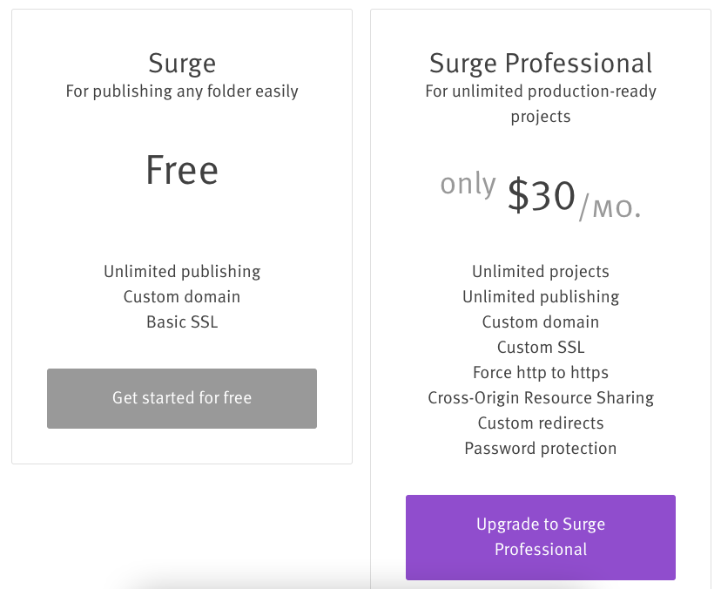Select the Unlimited publishing feature on free plan
This screenshot has width=721, height=589.
coord(181,272)
